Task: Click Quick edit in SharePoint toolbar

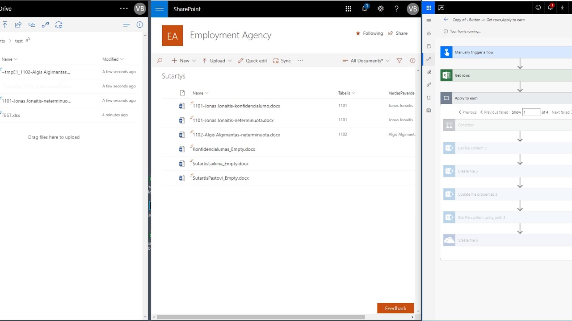Action: tap(252, 61)
